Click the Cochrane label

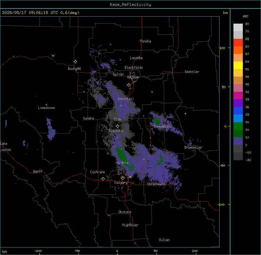(x=97, y=172)
